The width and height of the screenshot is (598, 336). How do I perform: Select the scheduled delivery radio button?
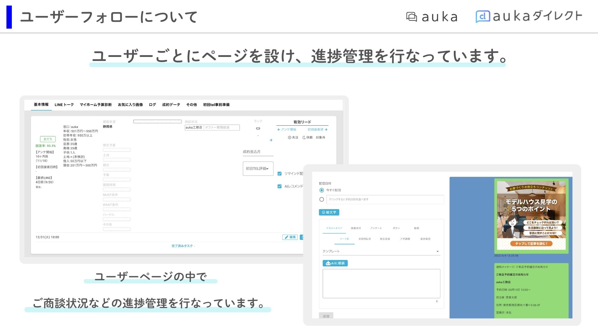click(x=322, y=199)
